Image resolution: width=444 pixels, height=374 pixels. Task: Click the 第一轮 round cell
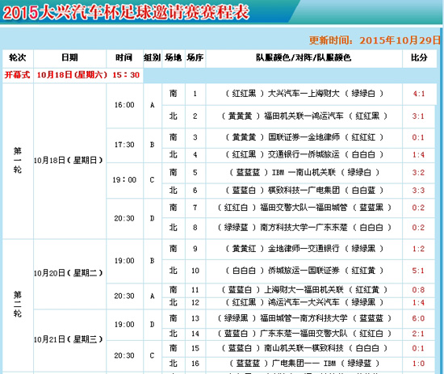[x=18, y=161]
